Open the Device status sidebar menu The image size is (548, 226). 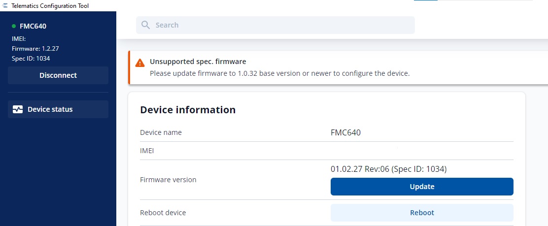58,109
